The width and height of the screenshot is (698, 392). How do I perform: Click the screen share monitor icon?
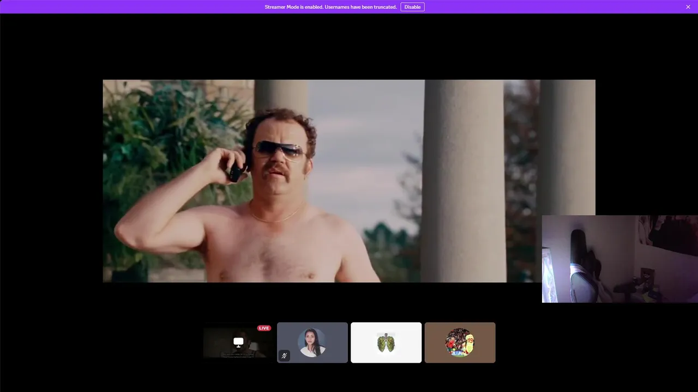click(x=238, y=342)
